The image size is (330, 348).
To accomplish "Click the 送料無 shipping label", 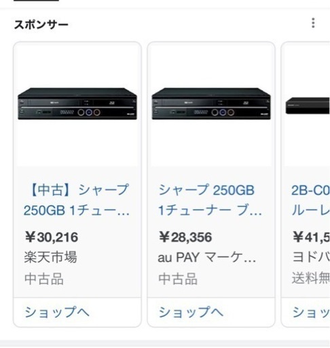I will 311,279.
